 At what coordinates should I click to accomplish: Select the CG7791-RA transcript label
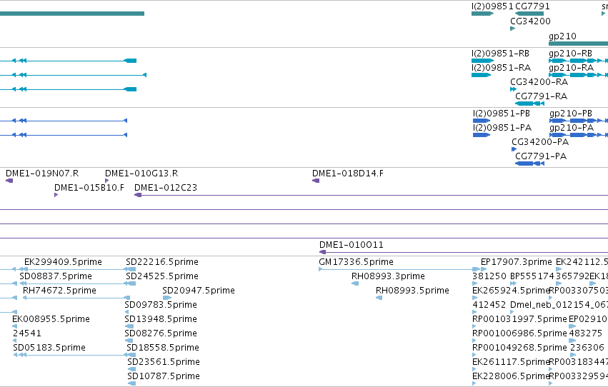(x=542, y=96)
